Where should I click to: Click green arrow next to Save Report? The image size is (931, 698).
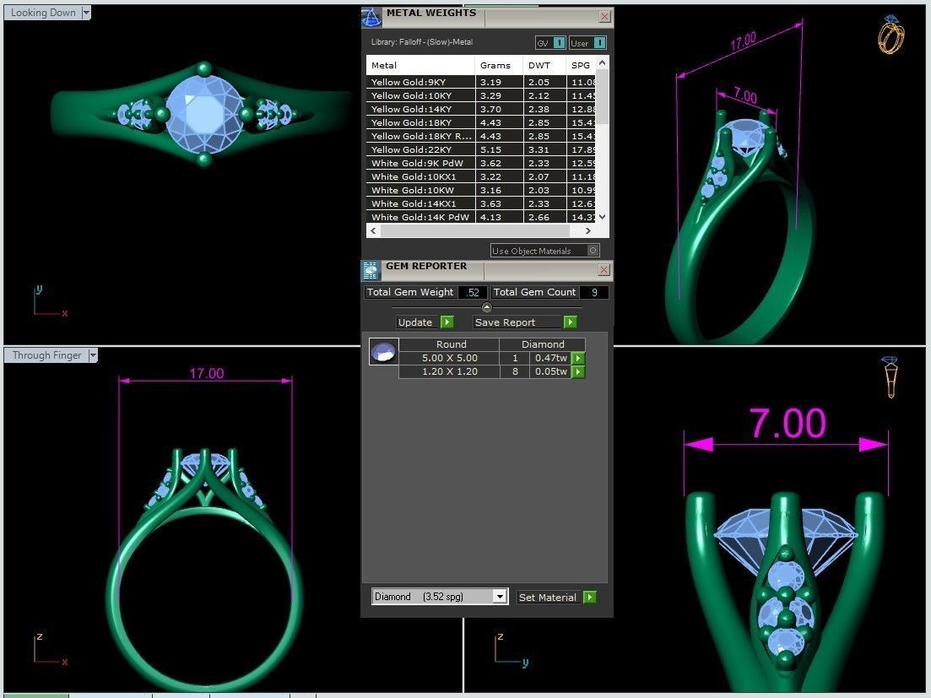(570, 322)
